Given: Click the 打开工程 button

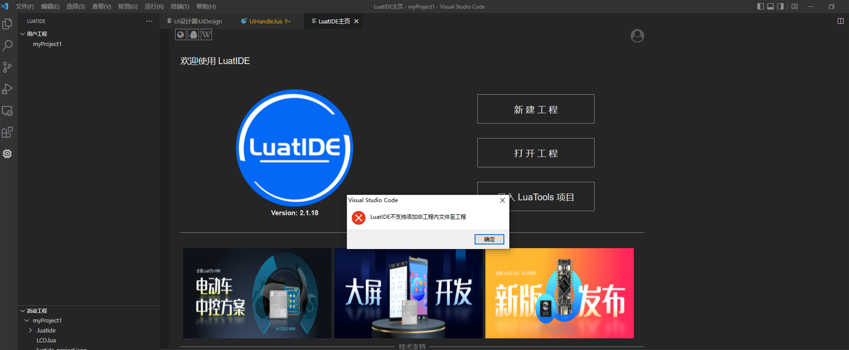Looking at the screenshot, I should (x=536, y=153).
